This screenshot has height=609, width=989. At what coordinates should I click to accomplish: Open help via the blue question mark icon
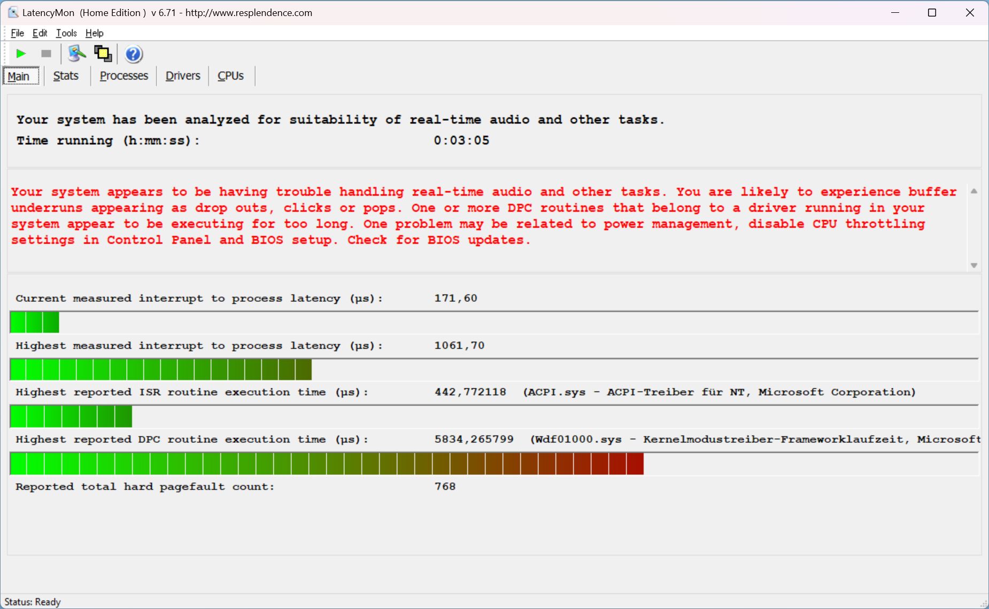(x=133, y=54)
